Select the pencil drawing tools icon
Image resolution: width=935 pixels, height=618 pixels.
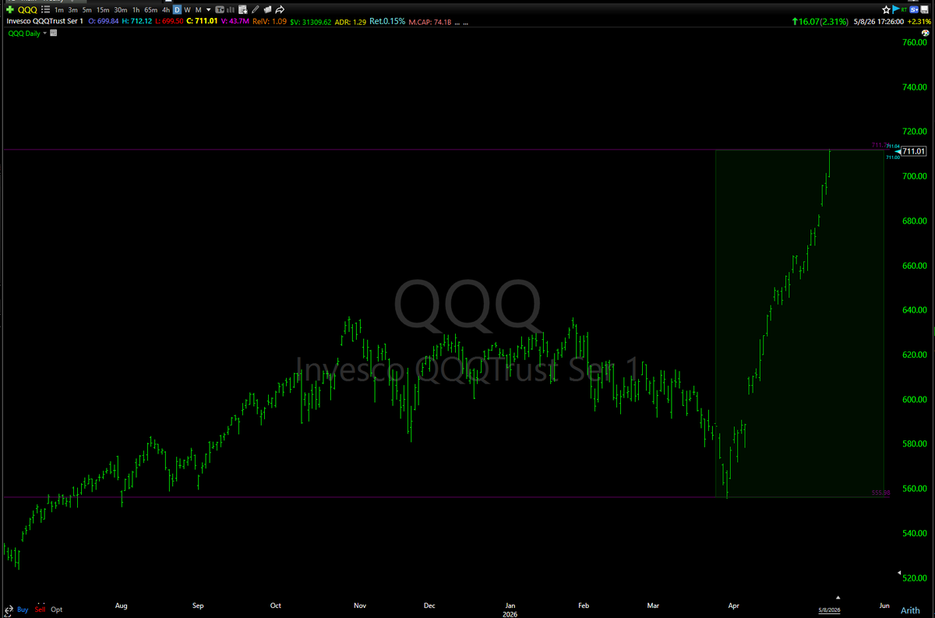click(x=256, y=10)
